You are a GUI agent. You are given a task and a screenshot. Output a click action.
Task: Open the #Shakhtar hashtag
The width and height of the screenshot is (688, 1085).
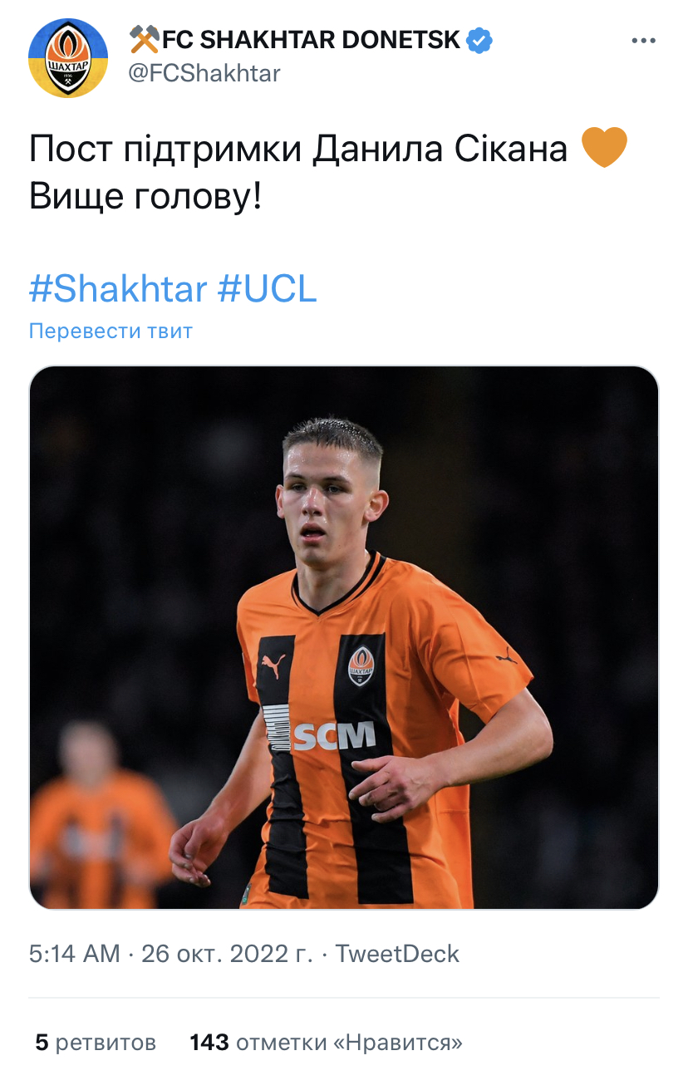tap(118, 289)
